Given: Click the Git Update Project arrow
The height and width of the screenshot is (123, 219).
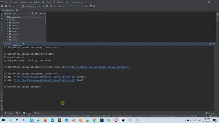Looking at the screenshot, I should (64, 6).
